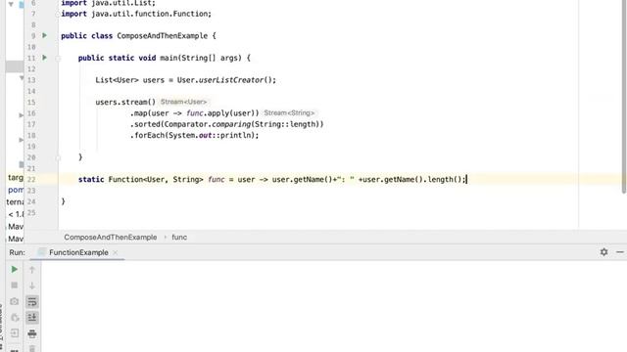Screen dimensions: 627x352
Task: Open Run panel settings gear
Action: click(x=603, y=252)
